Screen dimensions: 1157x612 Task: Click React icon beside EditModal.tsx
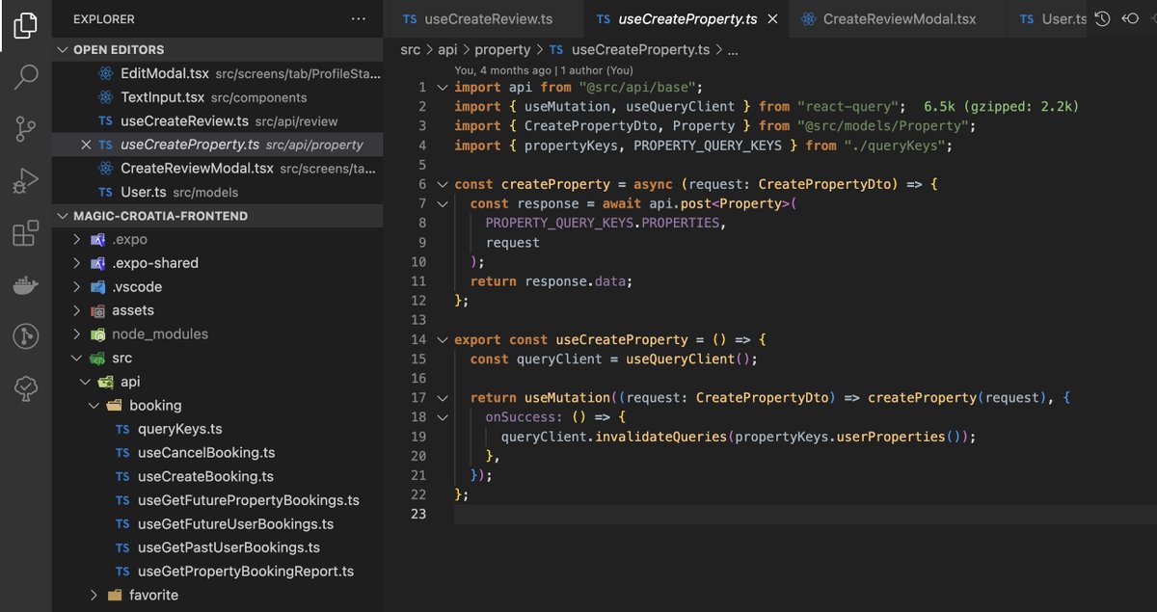tap(105, 73)
